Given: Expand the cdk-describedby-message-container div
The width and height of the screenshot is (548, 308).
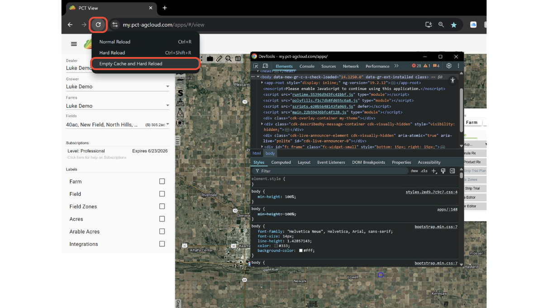Looking at the screenshot, I should coord(262,124).
